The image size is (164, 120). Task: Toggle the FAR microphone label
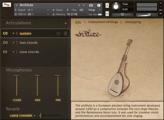click(x=58, y=100)
